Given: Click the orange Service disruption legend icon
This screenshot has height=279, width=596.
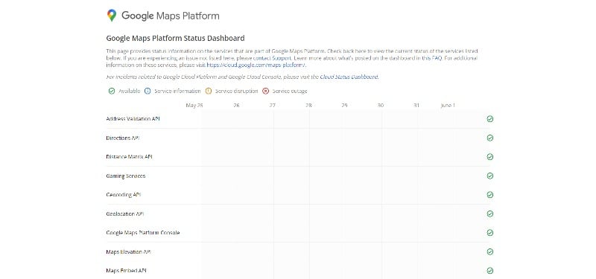Looking at the screenshot, I should coord(209,91).
